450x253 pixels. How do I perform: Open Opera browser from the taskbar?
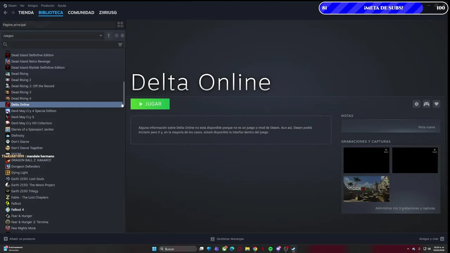[x=240, y=249]
